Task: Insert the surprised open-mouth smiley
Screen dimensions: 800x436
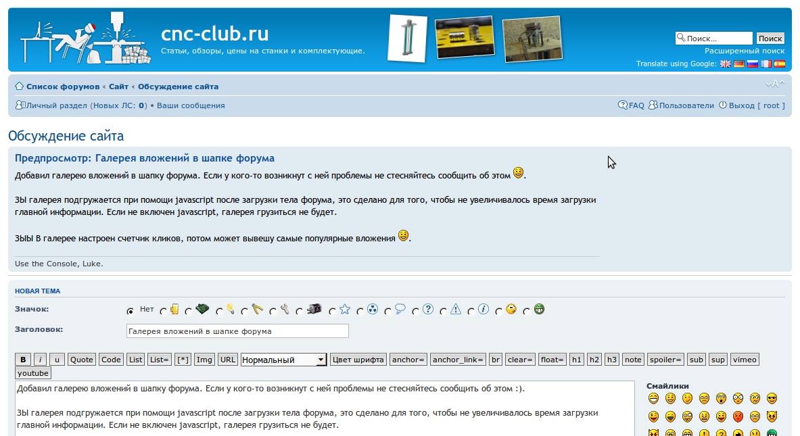Action: coord(721,398)
